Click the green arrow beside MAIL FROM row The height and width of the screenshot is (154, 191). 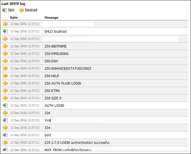click(x=5, y=150)
